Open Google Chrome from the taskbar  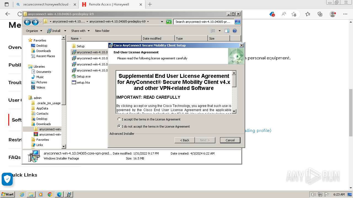[x=50, y=194]
